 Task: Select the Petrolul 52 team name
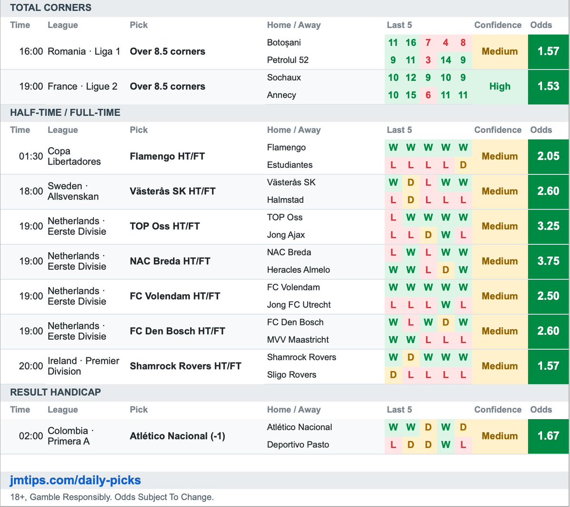(x=288, y=60)
